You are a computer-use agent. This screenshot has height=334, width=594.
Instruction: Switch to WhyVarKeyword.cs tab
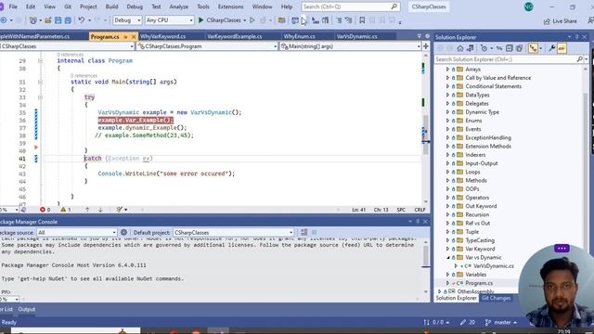click(x=163, y=36)
